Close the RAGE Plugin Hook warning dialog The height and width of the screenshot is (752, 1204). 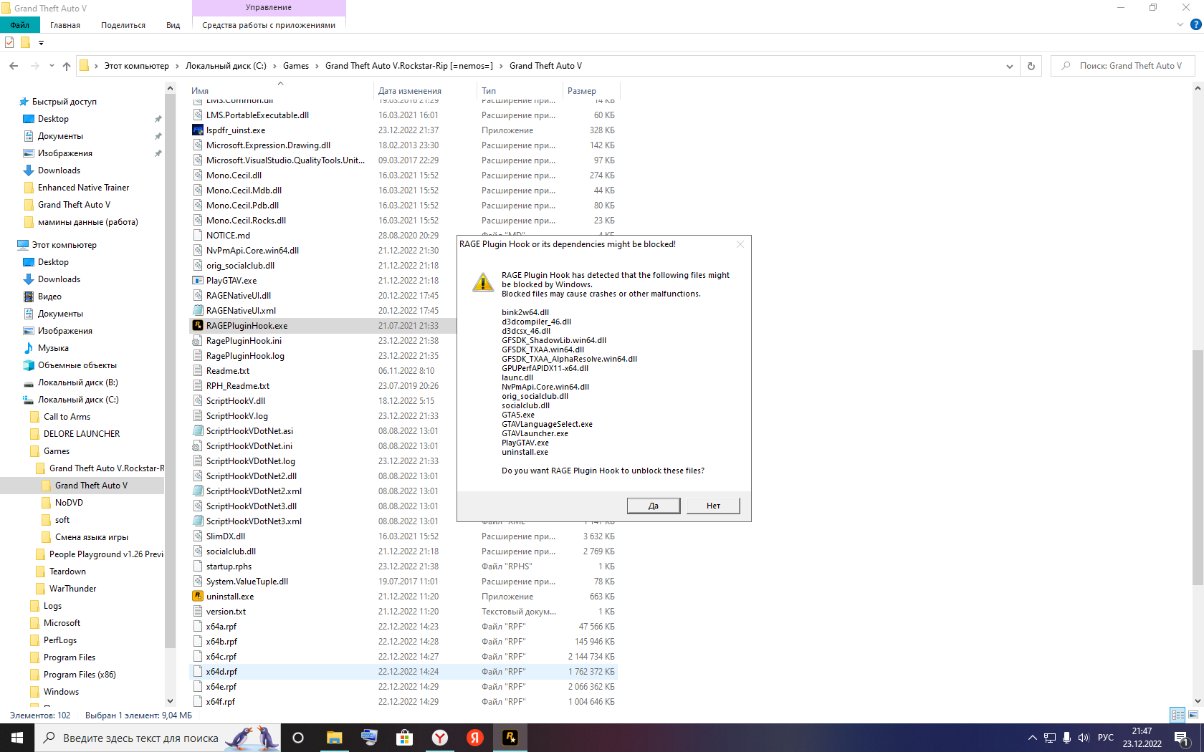pyautogui.click(x=740, y=244)
